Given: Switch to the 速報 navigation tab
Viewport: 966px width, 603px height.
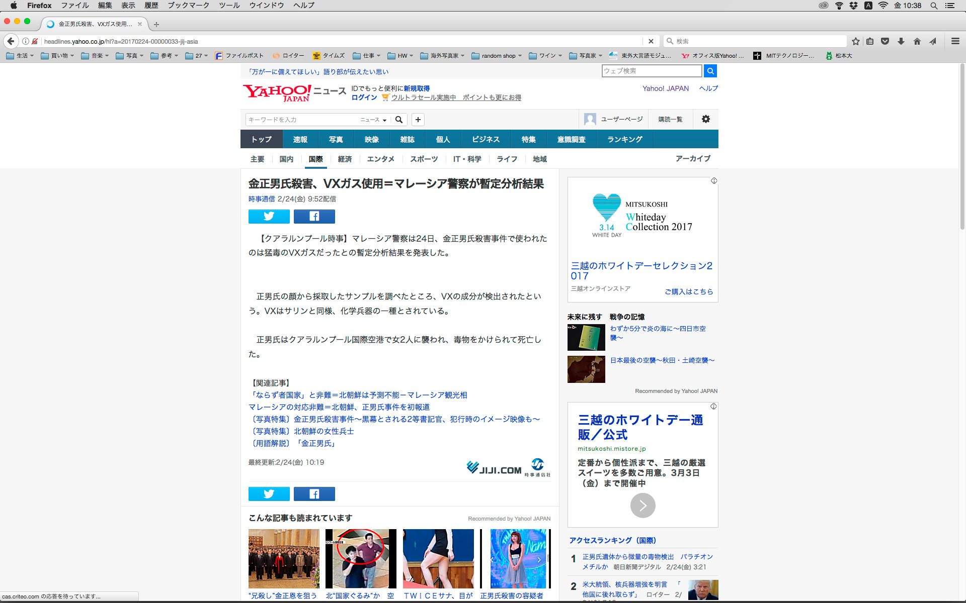Looking at the screenshot, I should (300, 139).
